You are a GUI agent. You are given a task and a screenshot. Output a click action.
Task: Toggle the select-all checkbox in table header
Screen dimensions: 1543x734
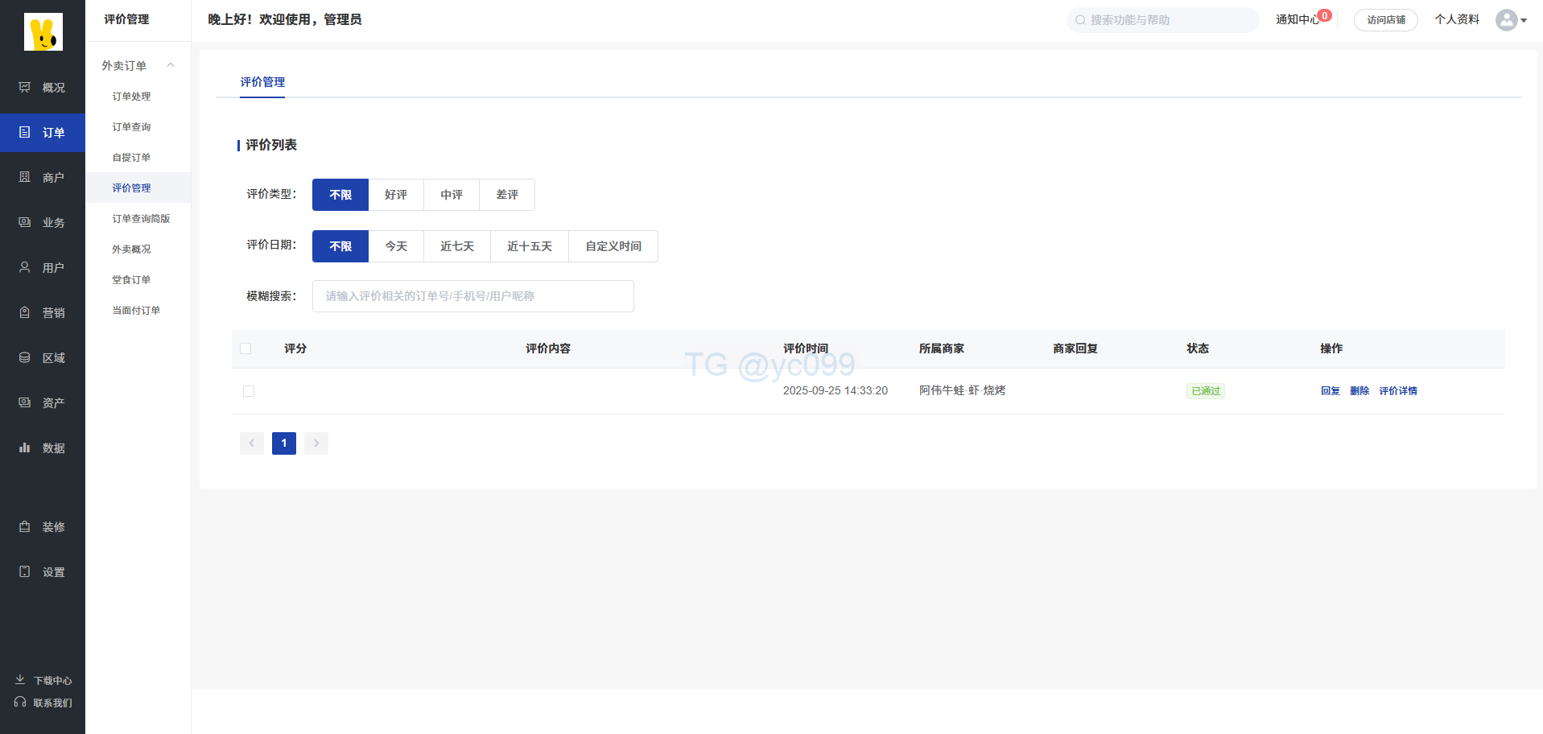[245, 348]
